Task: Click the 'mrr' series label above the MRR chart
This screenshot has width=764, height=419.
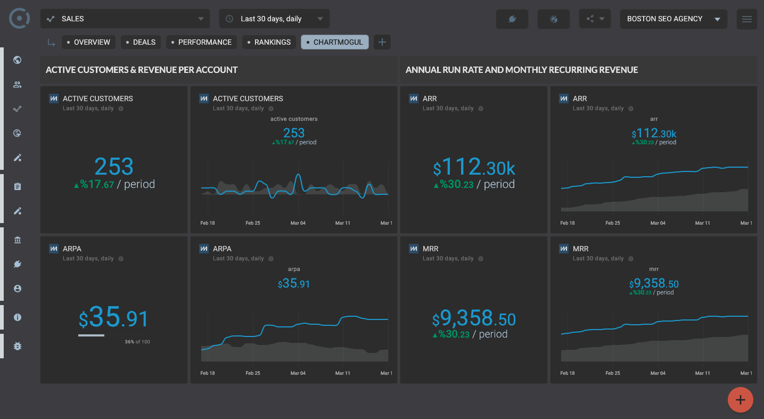Action: tap(654, 269)
